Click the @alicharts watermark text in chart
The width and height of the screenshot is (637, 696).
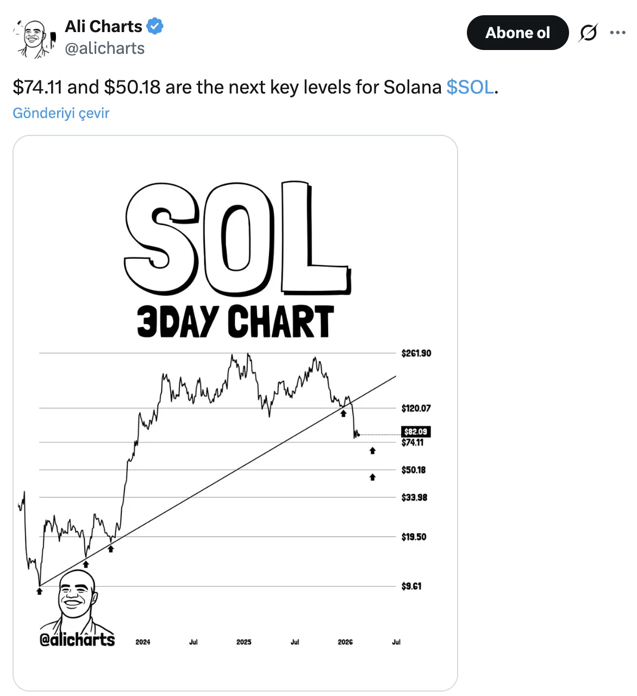point(77,639)
